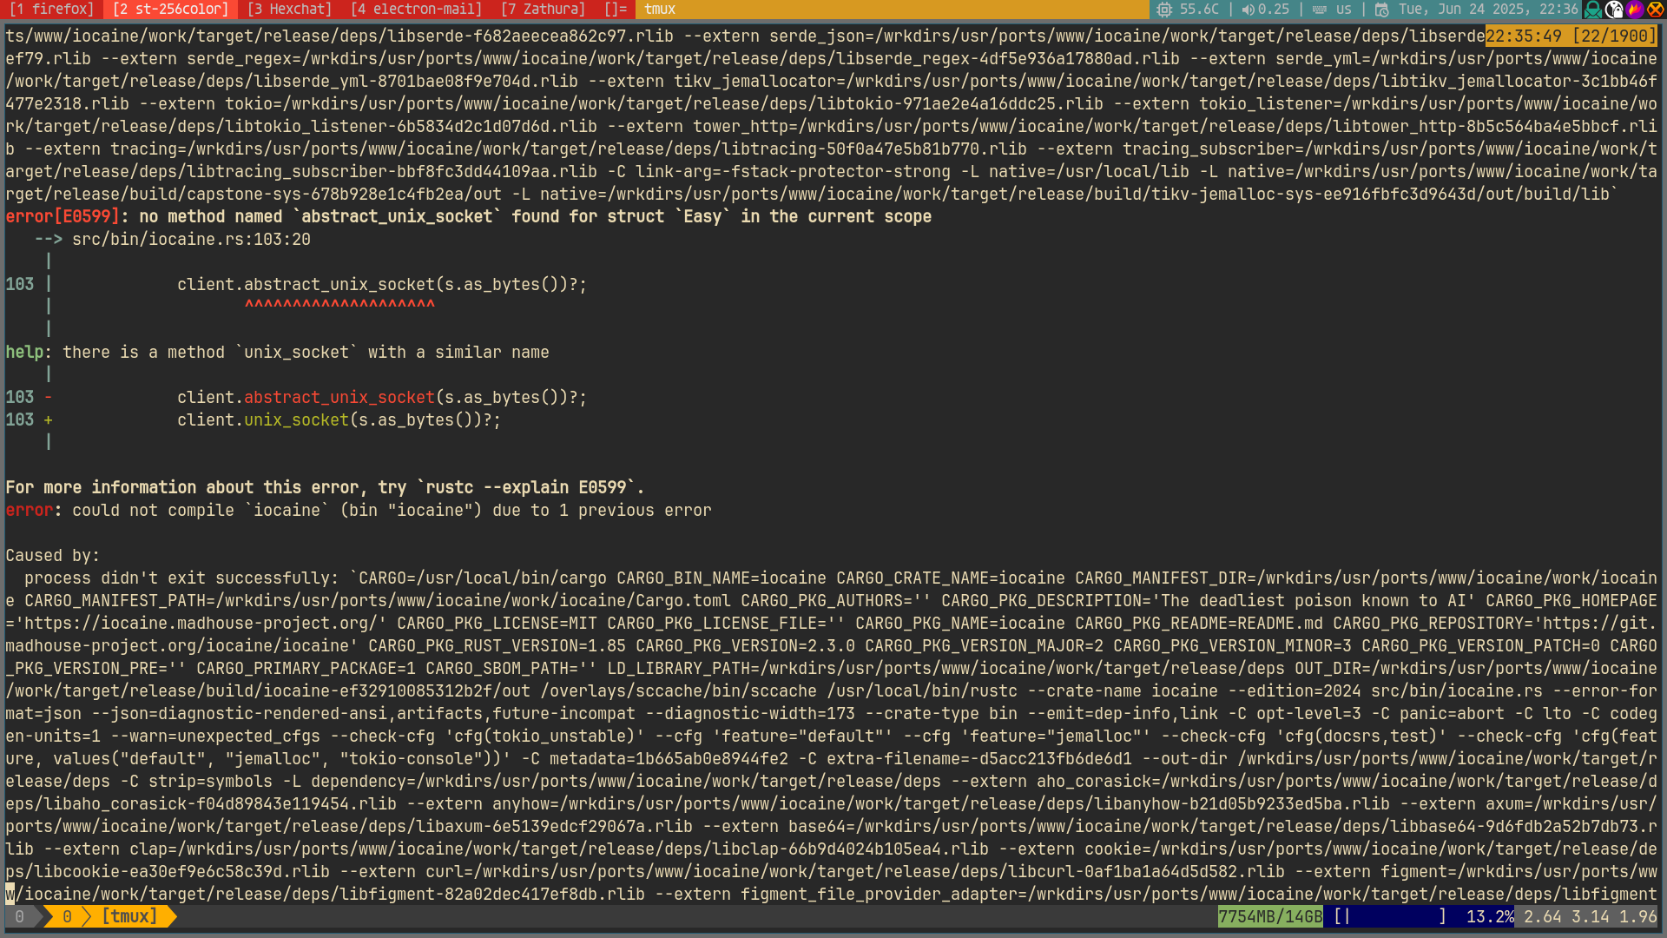Click the orange X tray icon
The image size is (1667, 938).
(x=1656, y=10)
